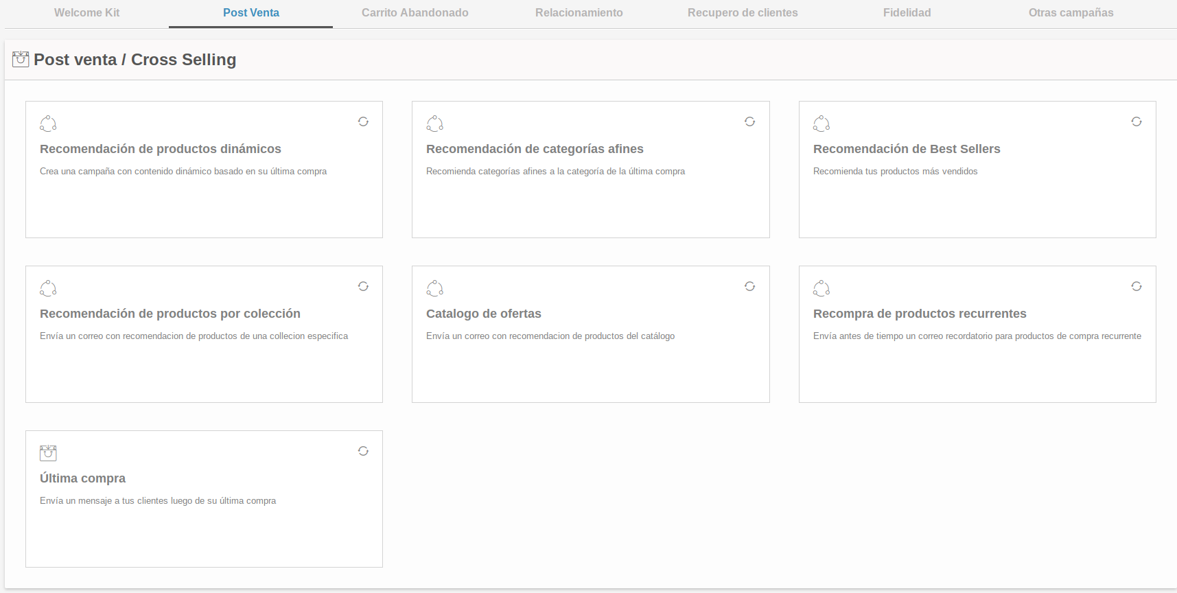Click refresh icon on Catalogo de ofertas card
Image resolution: width=1177 pixels, height=593 pixels.
pyautogui.click(x=749, y=286)
